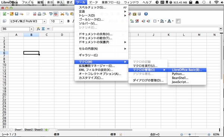Click the Print icon

tap(40, 14)
